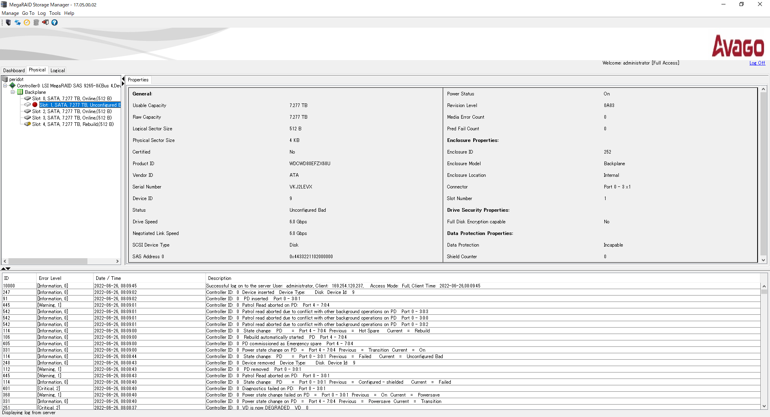This screenshot has height=417, width=770.
Task: Open the Manage menu
Action: click(x=10, y=13)
